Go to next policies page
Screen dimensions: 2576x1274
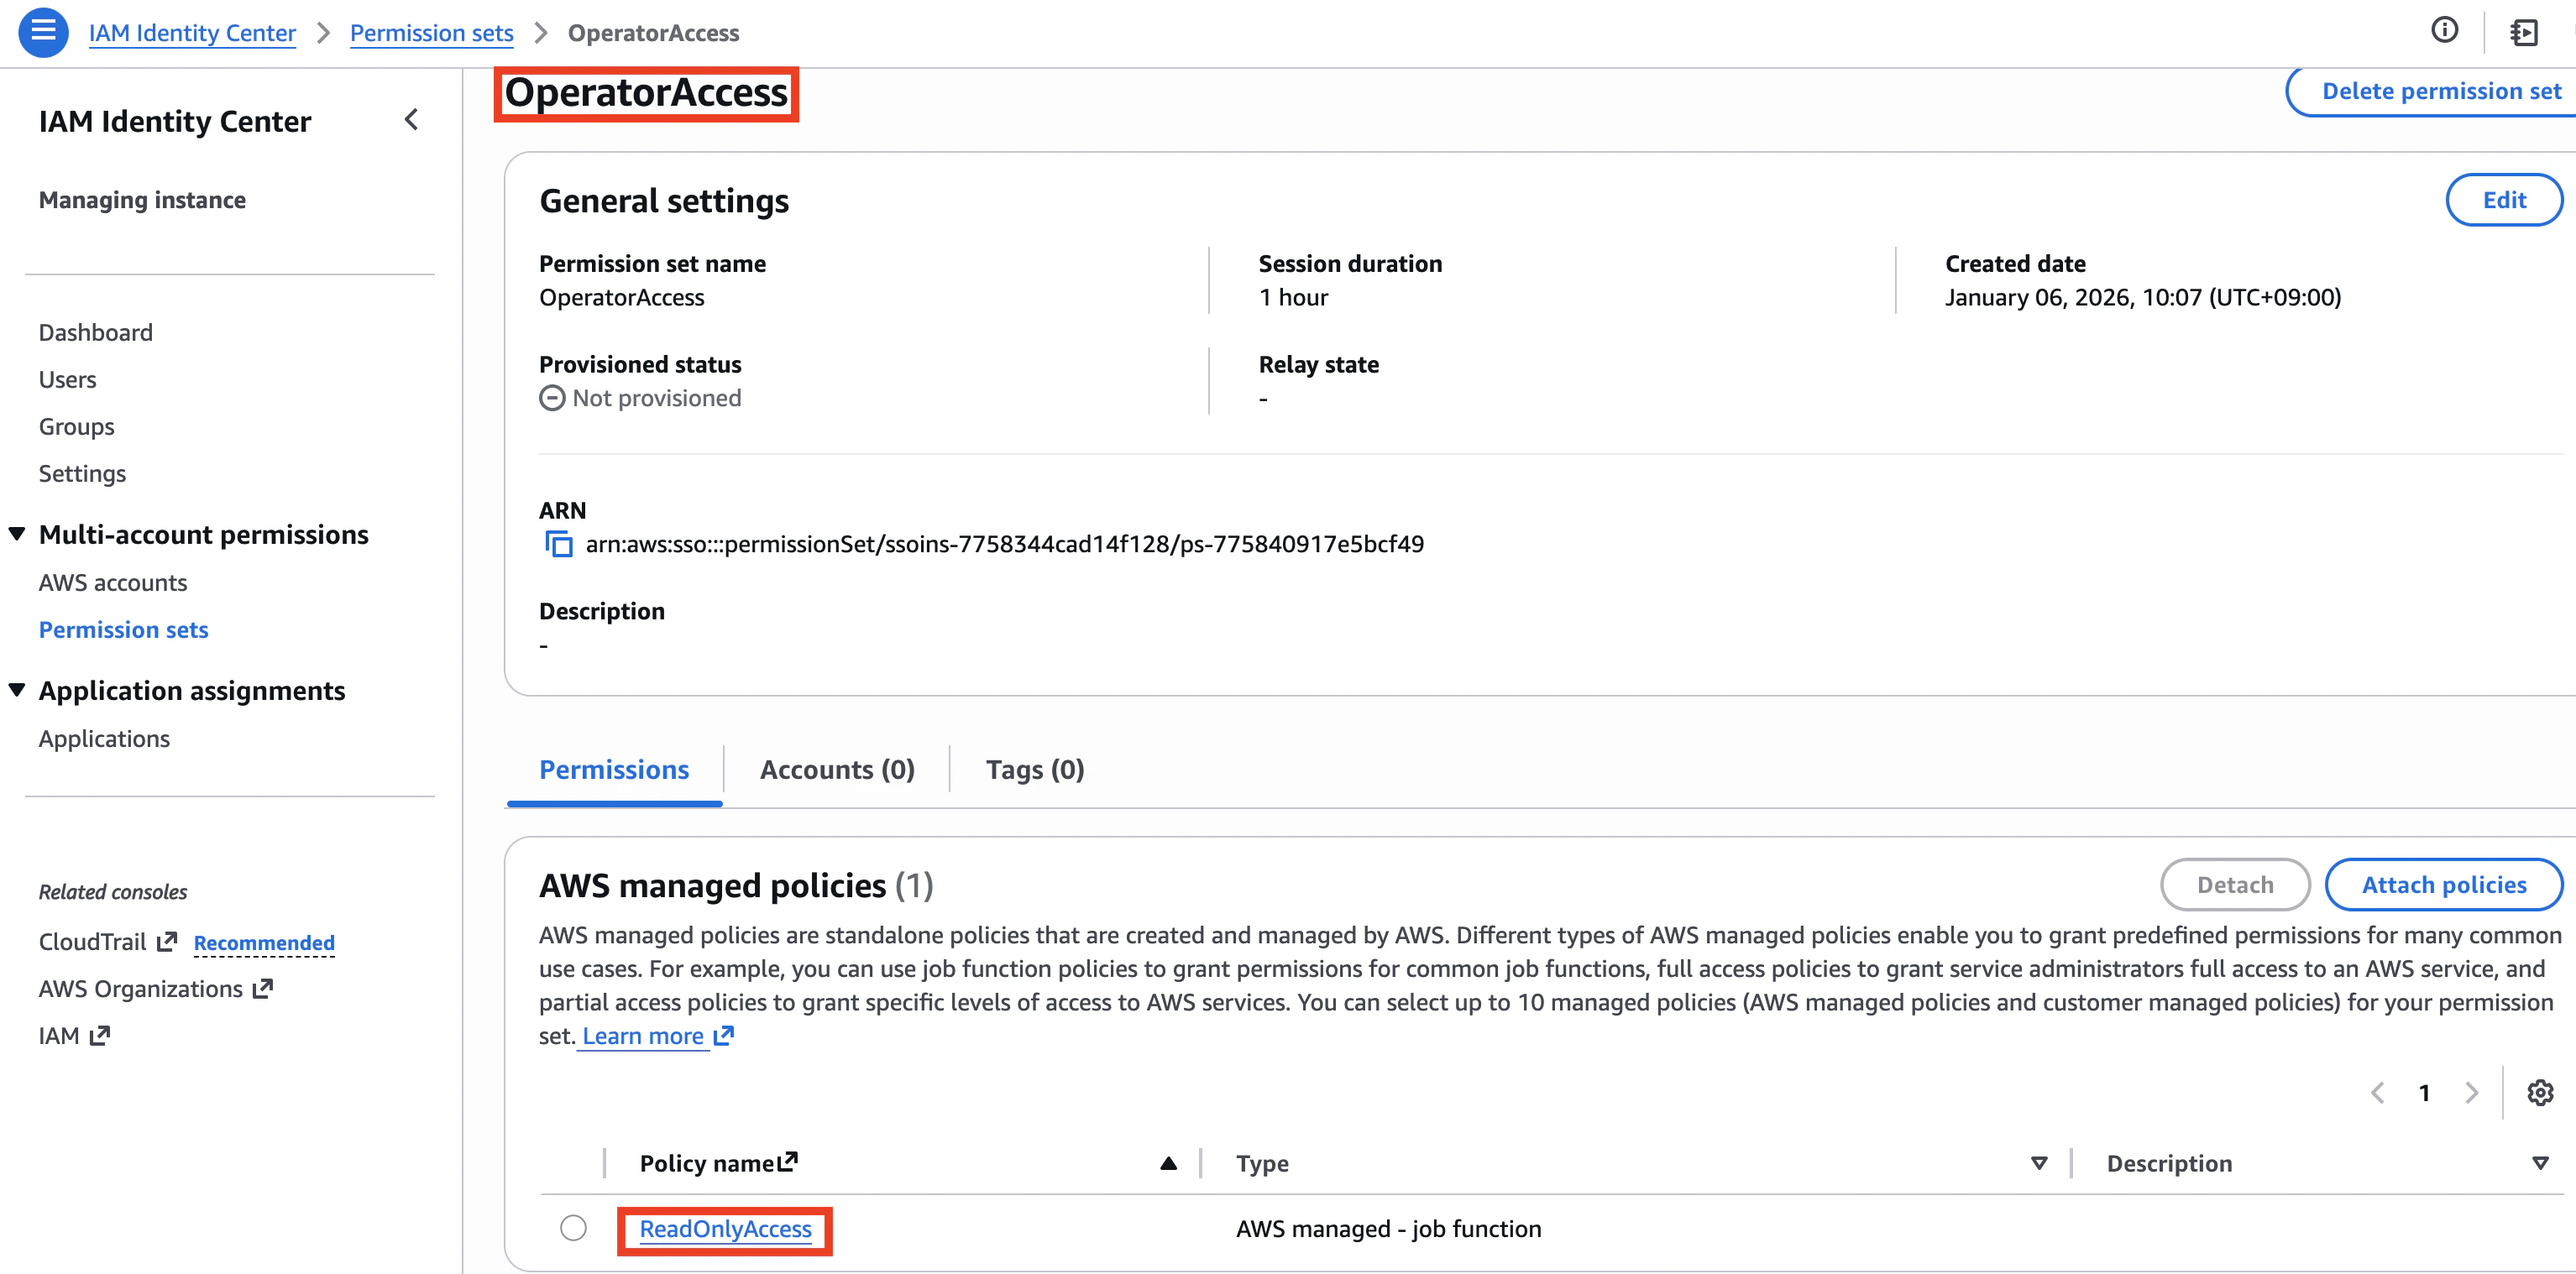tap(2471, 1092)
